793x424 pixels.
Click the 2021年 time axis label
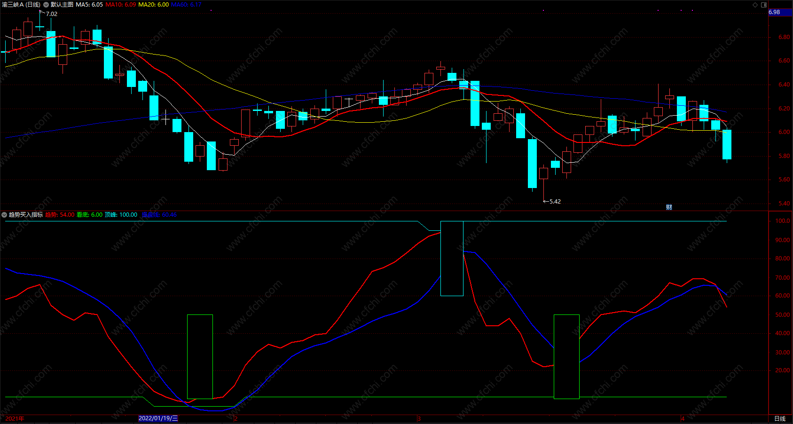click(15, 418)
